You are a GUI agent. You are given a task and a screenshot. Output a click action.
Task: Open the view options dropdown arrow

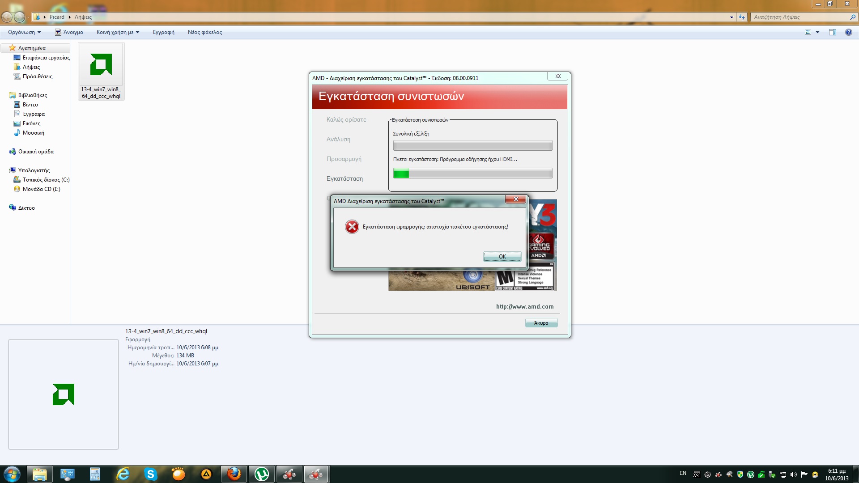[817, 32]
